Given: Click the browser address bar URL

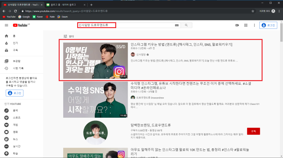Looking at the screenshot, I should (x=66, y=11).
